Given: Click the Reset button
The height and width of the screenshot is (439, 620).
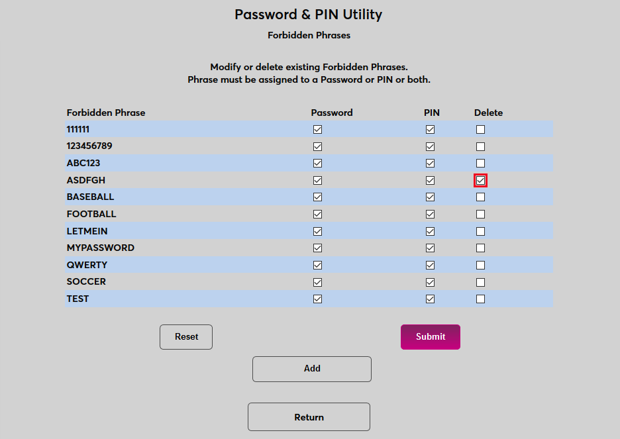Looking at the screenshot, I should point(185,337).
